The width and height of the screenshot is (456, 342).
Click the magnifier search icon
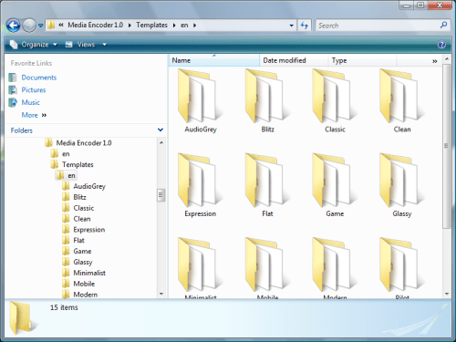click(x=443, y=26)
